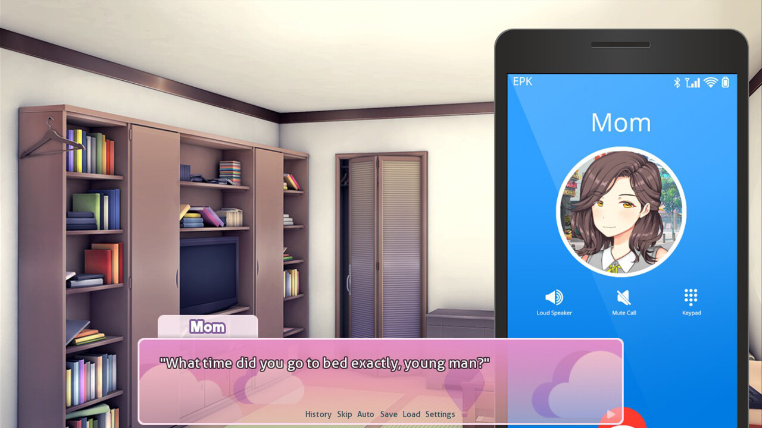Open the phone Keypad icon

(x=691, y=297)
